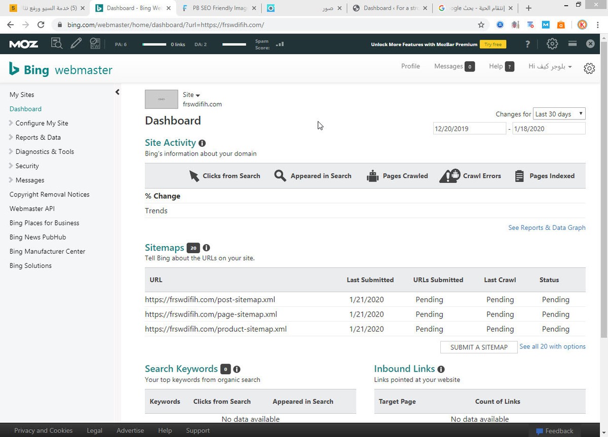Click MozBar Try free button

tap(493, 44)
